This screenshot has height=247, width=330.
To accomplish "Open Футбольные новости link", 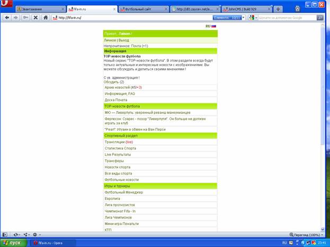I will click(122, 180).
